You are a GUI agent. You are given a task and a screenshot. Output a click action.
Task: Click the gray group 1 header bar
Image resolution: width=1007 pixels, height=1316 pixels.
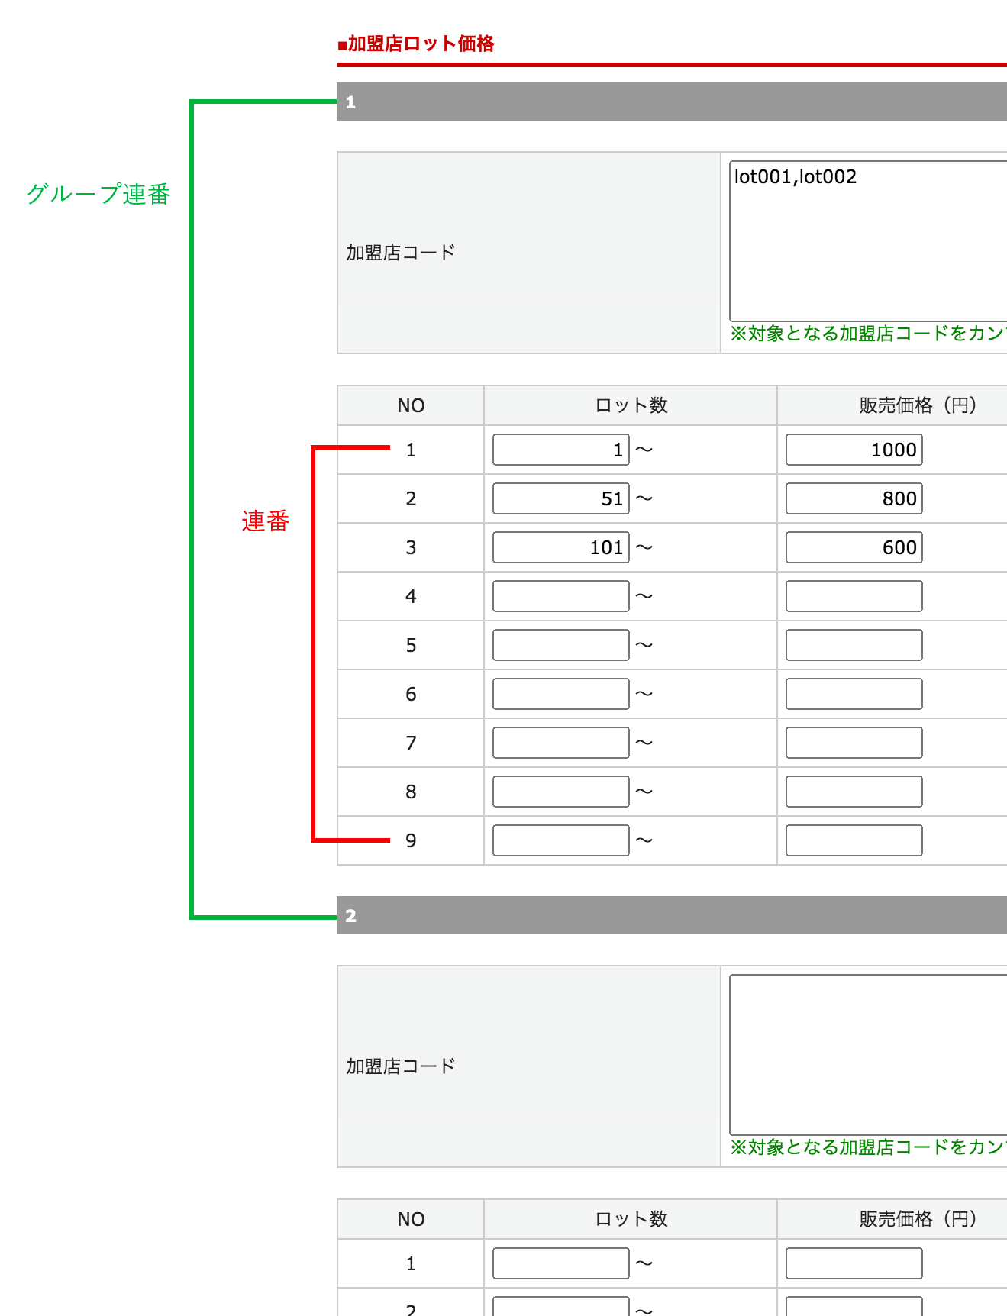(x=672, y=102)
